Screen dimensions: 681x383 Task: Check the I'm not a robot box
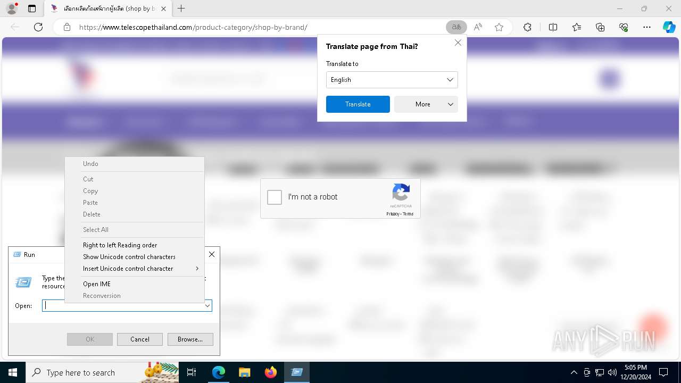point(275,197)
